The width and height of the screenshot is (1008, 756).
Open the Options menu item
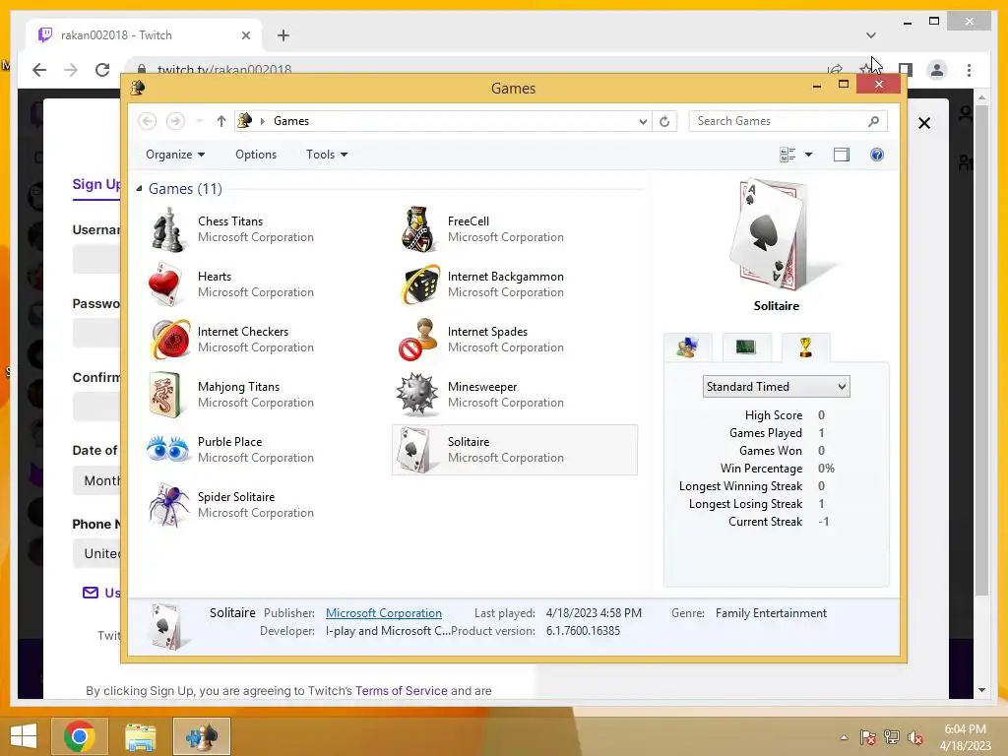(256, 155)
